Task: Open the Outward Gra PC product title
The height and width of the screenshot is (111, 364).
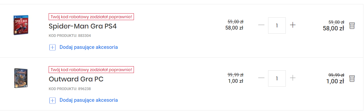Action: (76, 79)
